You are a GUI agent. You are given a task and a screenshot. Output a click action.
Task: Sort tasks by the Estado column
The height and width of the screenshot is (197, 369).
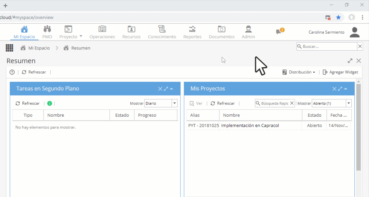122,115
